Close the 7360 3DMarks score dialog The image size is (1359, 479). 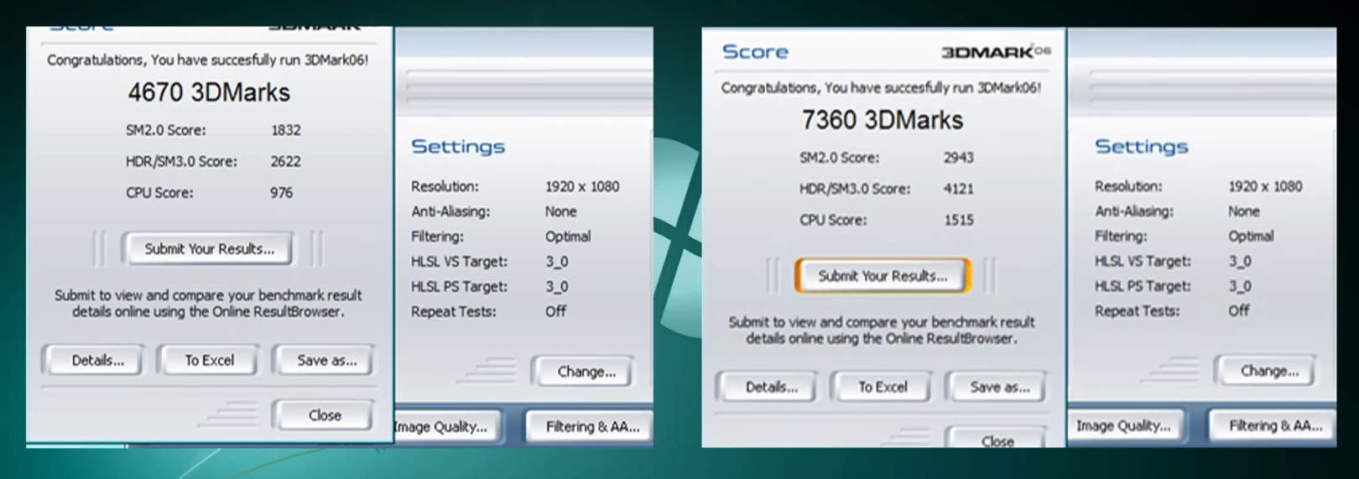click(997, 439)
